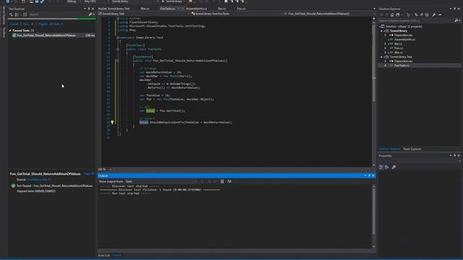Switch to the Output bottom tab
This screenshot has width=463, height=260.
117,255
